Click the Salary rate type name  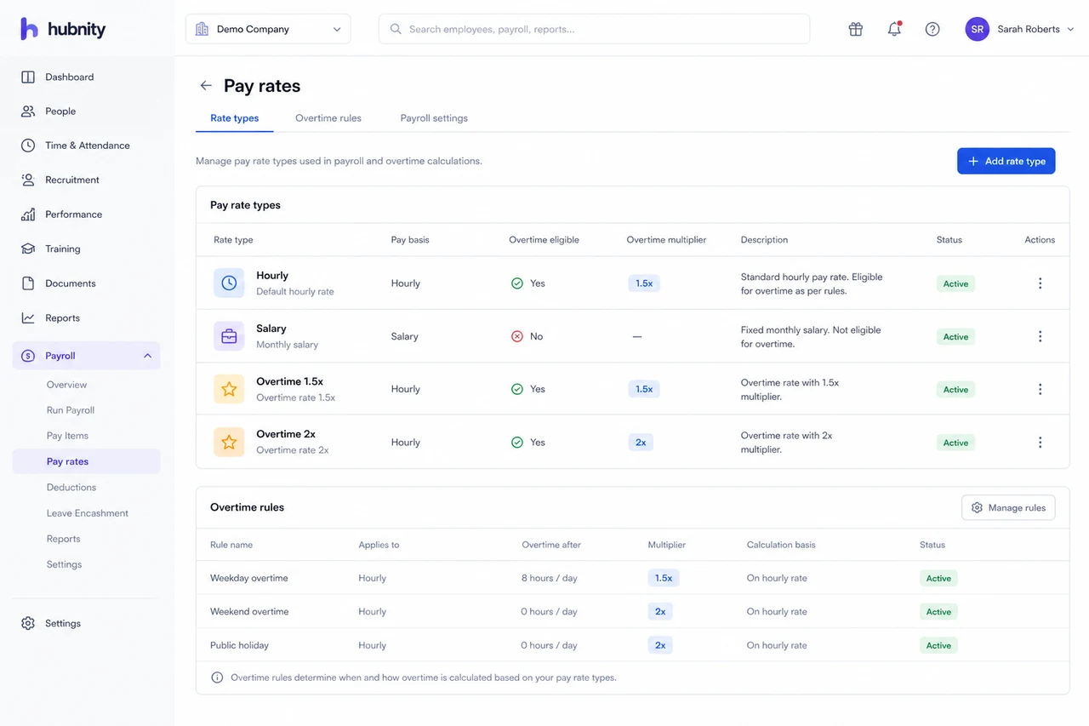click(x=271, y=329)
